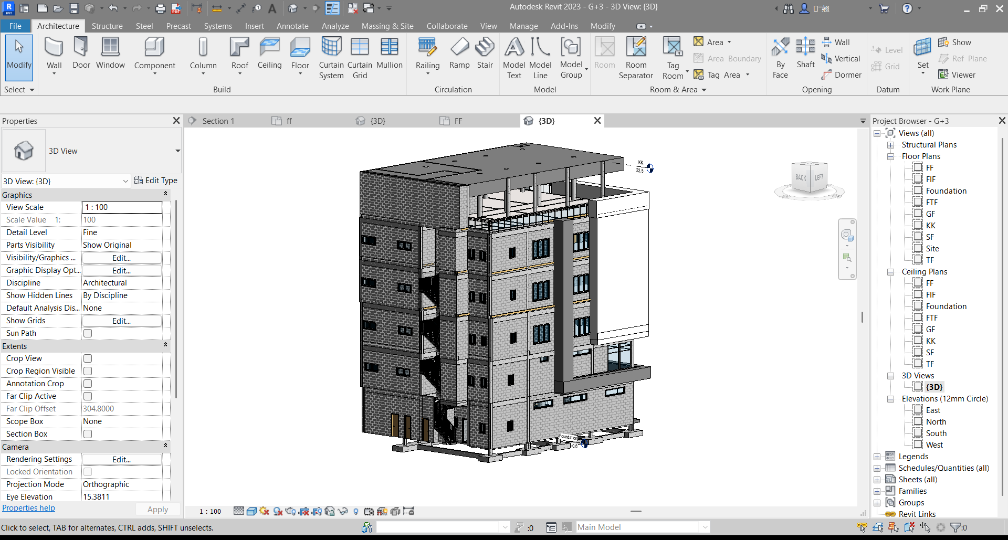Click Edit for Rendering Settings
The image size is (1008, 540).
click(x=122, y=459)
